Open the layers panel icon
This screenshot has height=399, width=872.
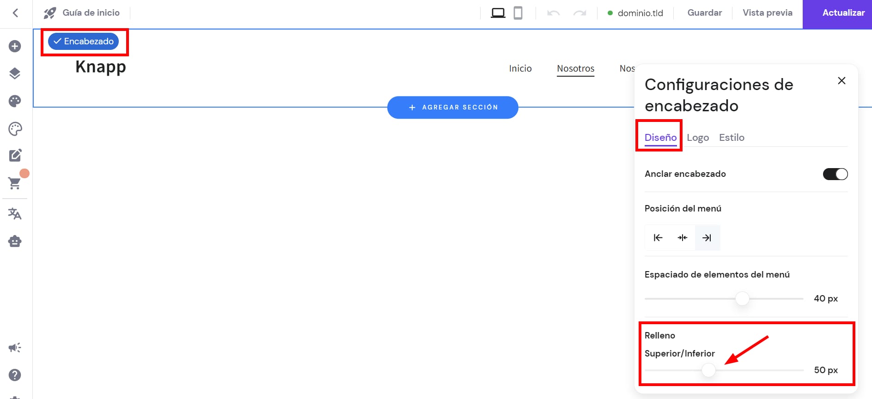pyautogui.click(x=15, y=73)
